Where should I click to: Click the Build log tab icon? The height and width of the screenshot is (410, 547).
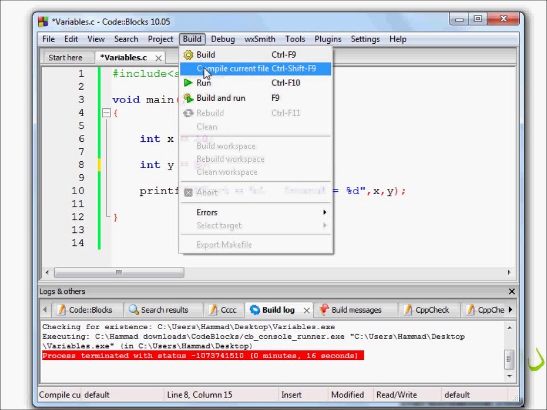(255, 310)
